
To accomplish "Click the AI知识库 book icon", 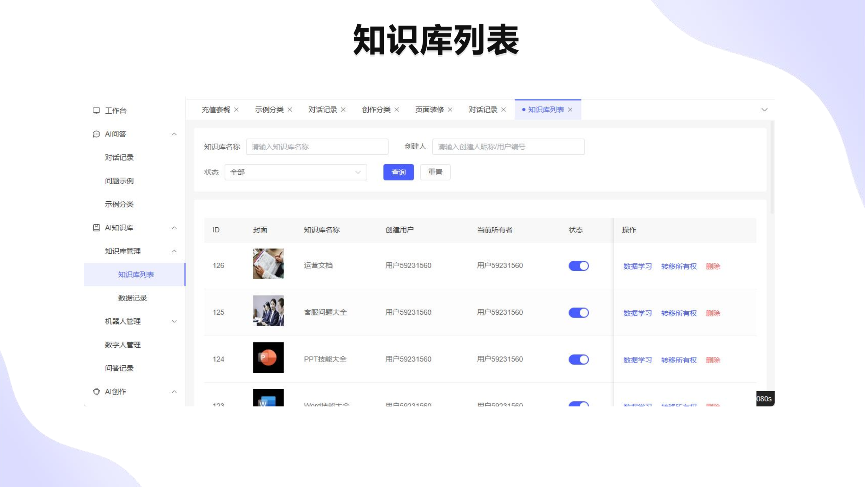I will (x=96, y=228).
